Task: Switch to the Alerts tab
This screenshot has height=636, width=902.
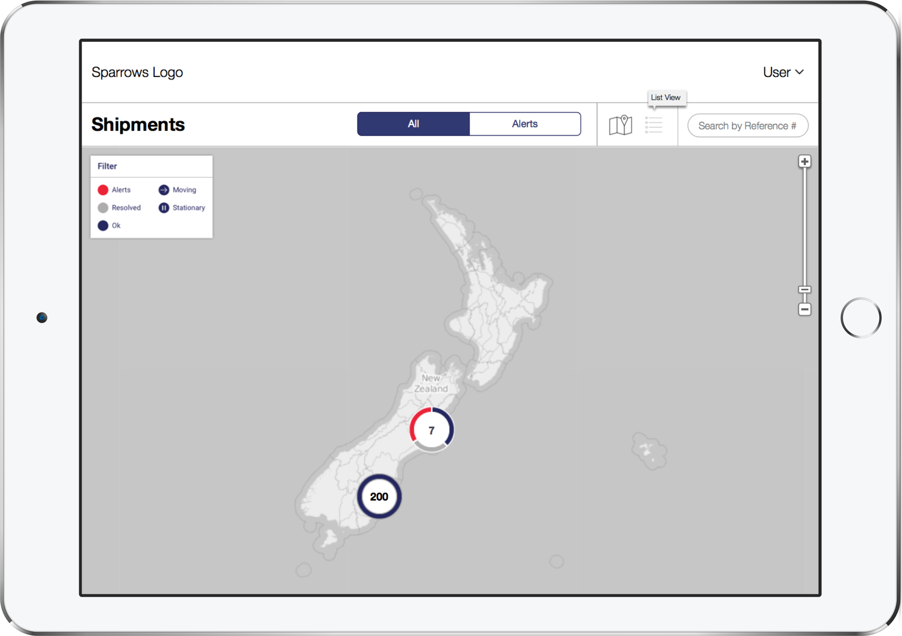Action: click(525, 124)
